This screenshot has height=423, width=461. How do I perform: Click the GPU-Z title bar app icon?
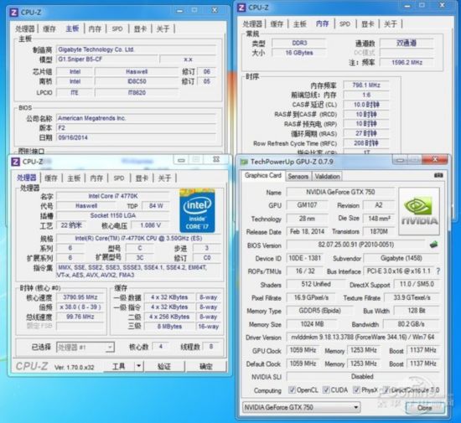[244, 162]
